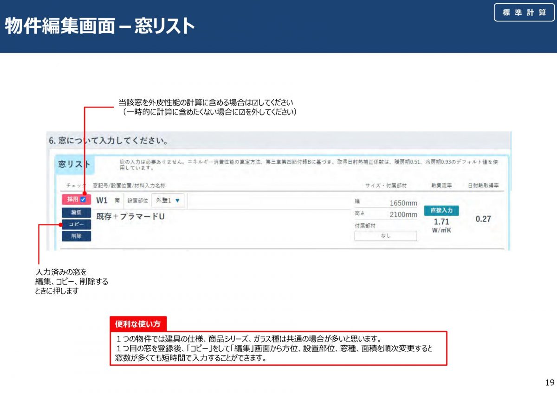The height and width of the screenshot is (393, 557).
Task: Click the W1 window symbol label
Action: pos(102,200)
